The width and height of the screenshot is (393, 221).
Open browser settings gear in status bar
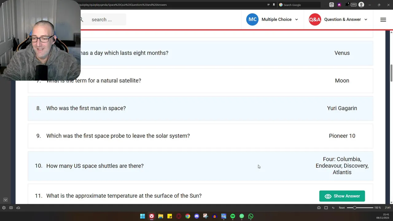tap(4, 208)
